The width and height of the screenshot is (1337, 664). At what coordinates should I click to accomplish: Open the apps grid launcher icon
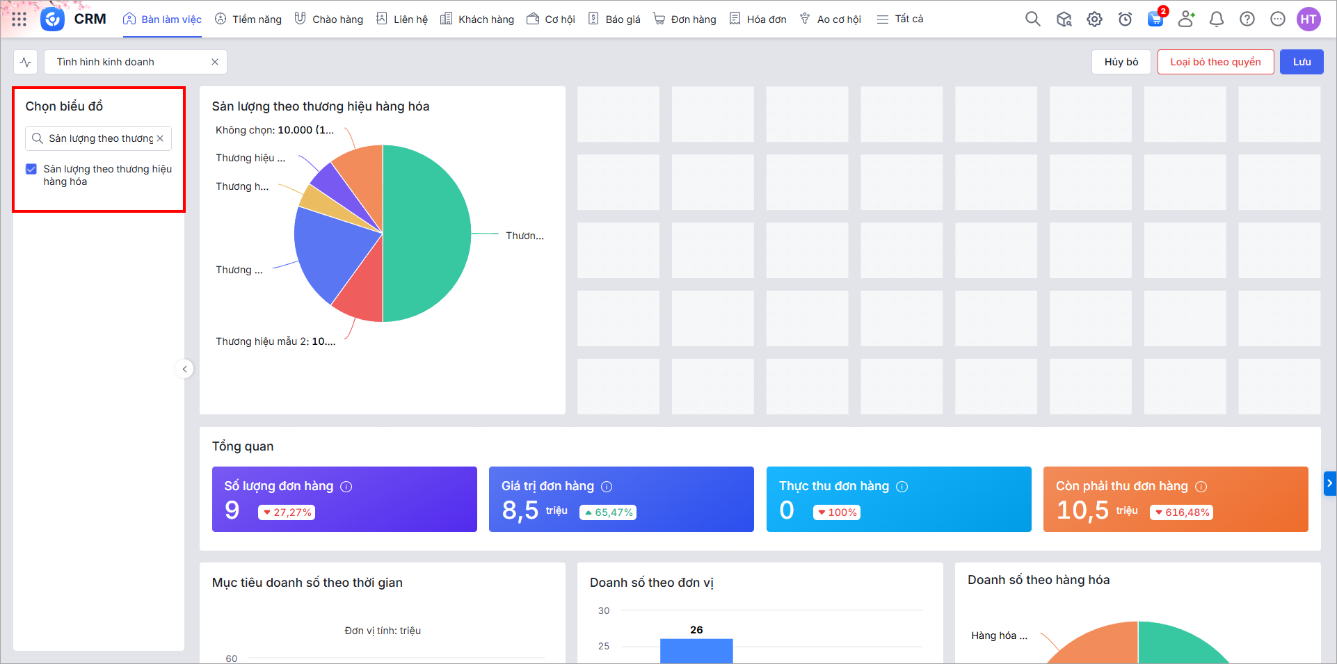pyautogui.click(x=19, y=19)
